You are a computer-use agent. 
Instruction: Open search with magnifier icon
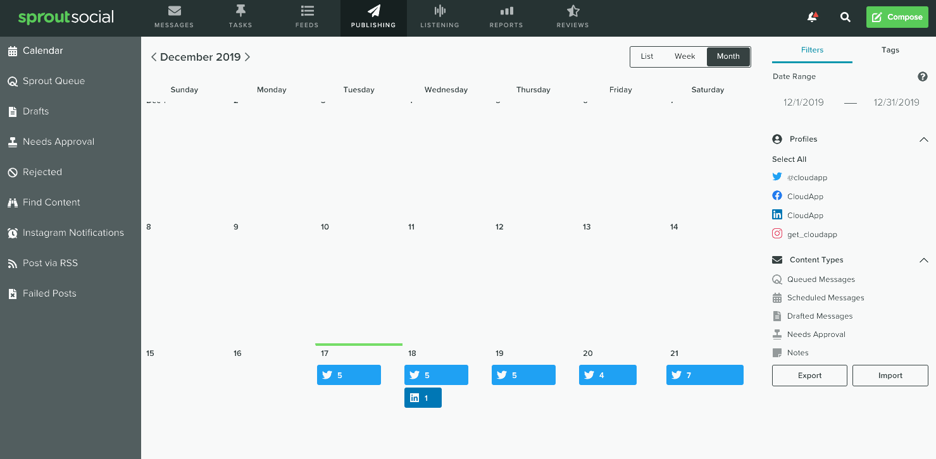coord(846,17)
